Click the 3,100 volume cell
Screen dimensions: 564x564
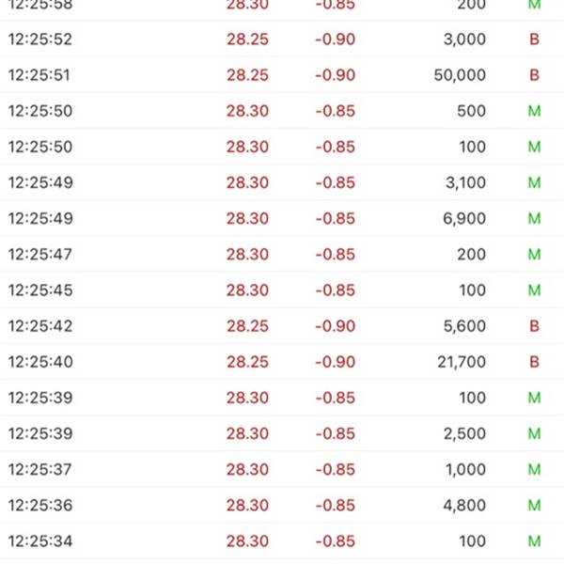pyautogui.click(x=465, y=182)
